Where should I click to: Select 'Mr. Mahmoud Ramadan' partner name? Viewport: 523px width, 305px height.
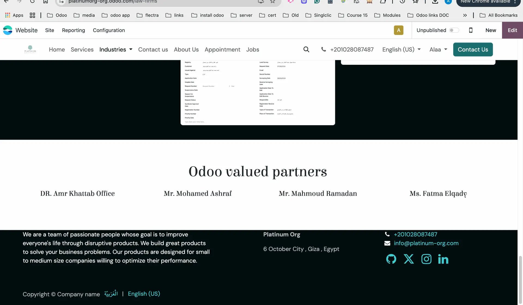click(x=318, y=193)
